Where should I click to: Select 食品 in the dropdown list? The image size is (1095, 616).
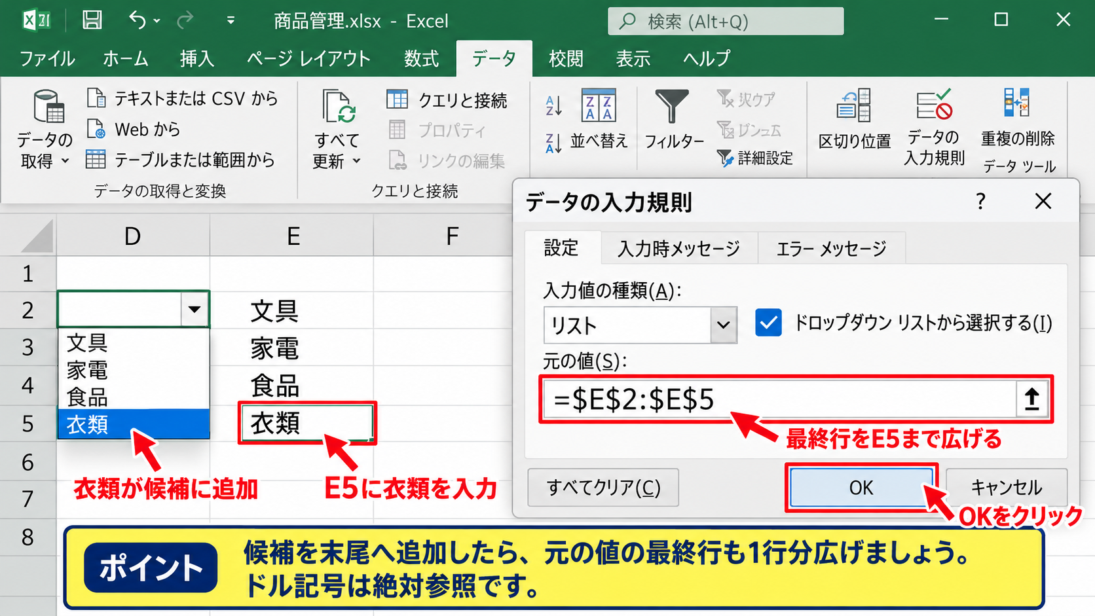(134, 397)
